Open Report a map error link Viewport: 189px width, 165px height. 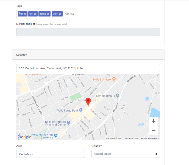click(x=150, y=138)
